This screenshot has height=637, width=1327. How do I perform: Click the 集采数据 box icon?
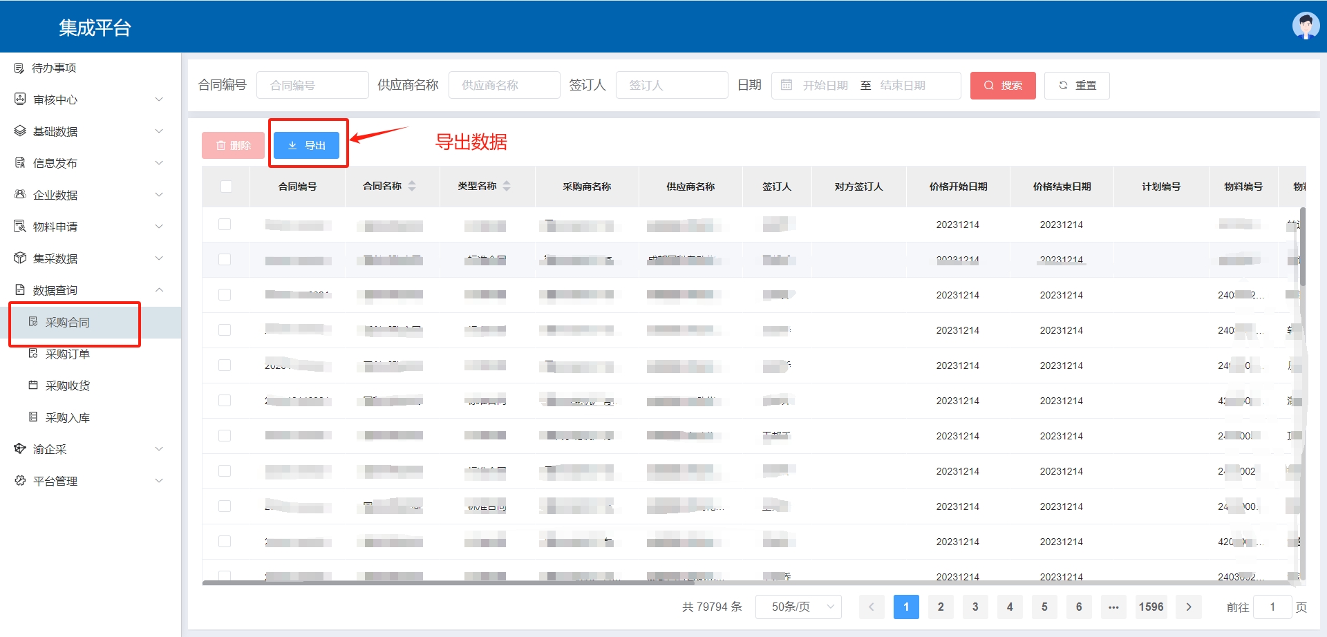[x=20, y=258]
